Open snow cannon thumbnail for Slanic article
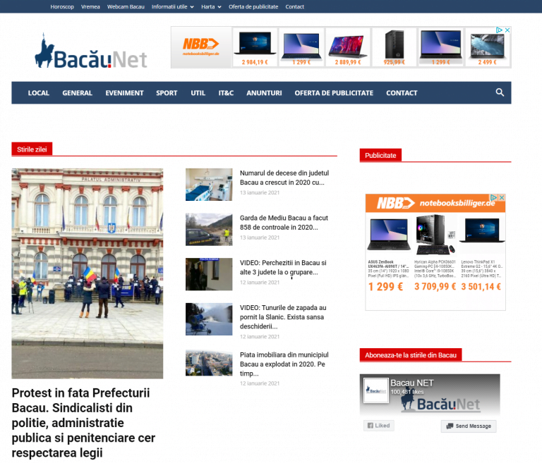Screen dimensions: 542x463 coord(209,319)
